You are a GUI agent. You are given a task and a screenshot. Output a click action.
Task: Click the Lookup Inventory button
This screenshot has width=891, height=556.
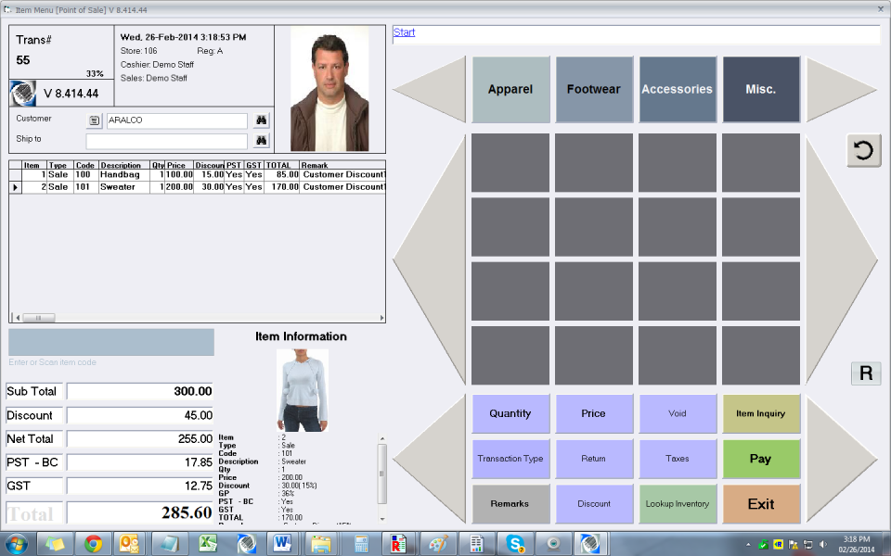point(678,504)
